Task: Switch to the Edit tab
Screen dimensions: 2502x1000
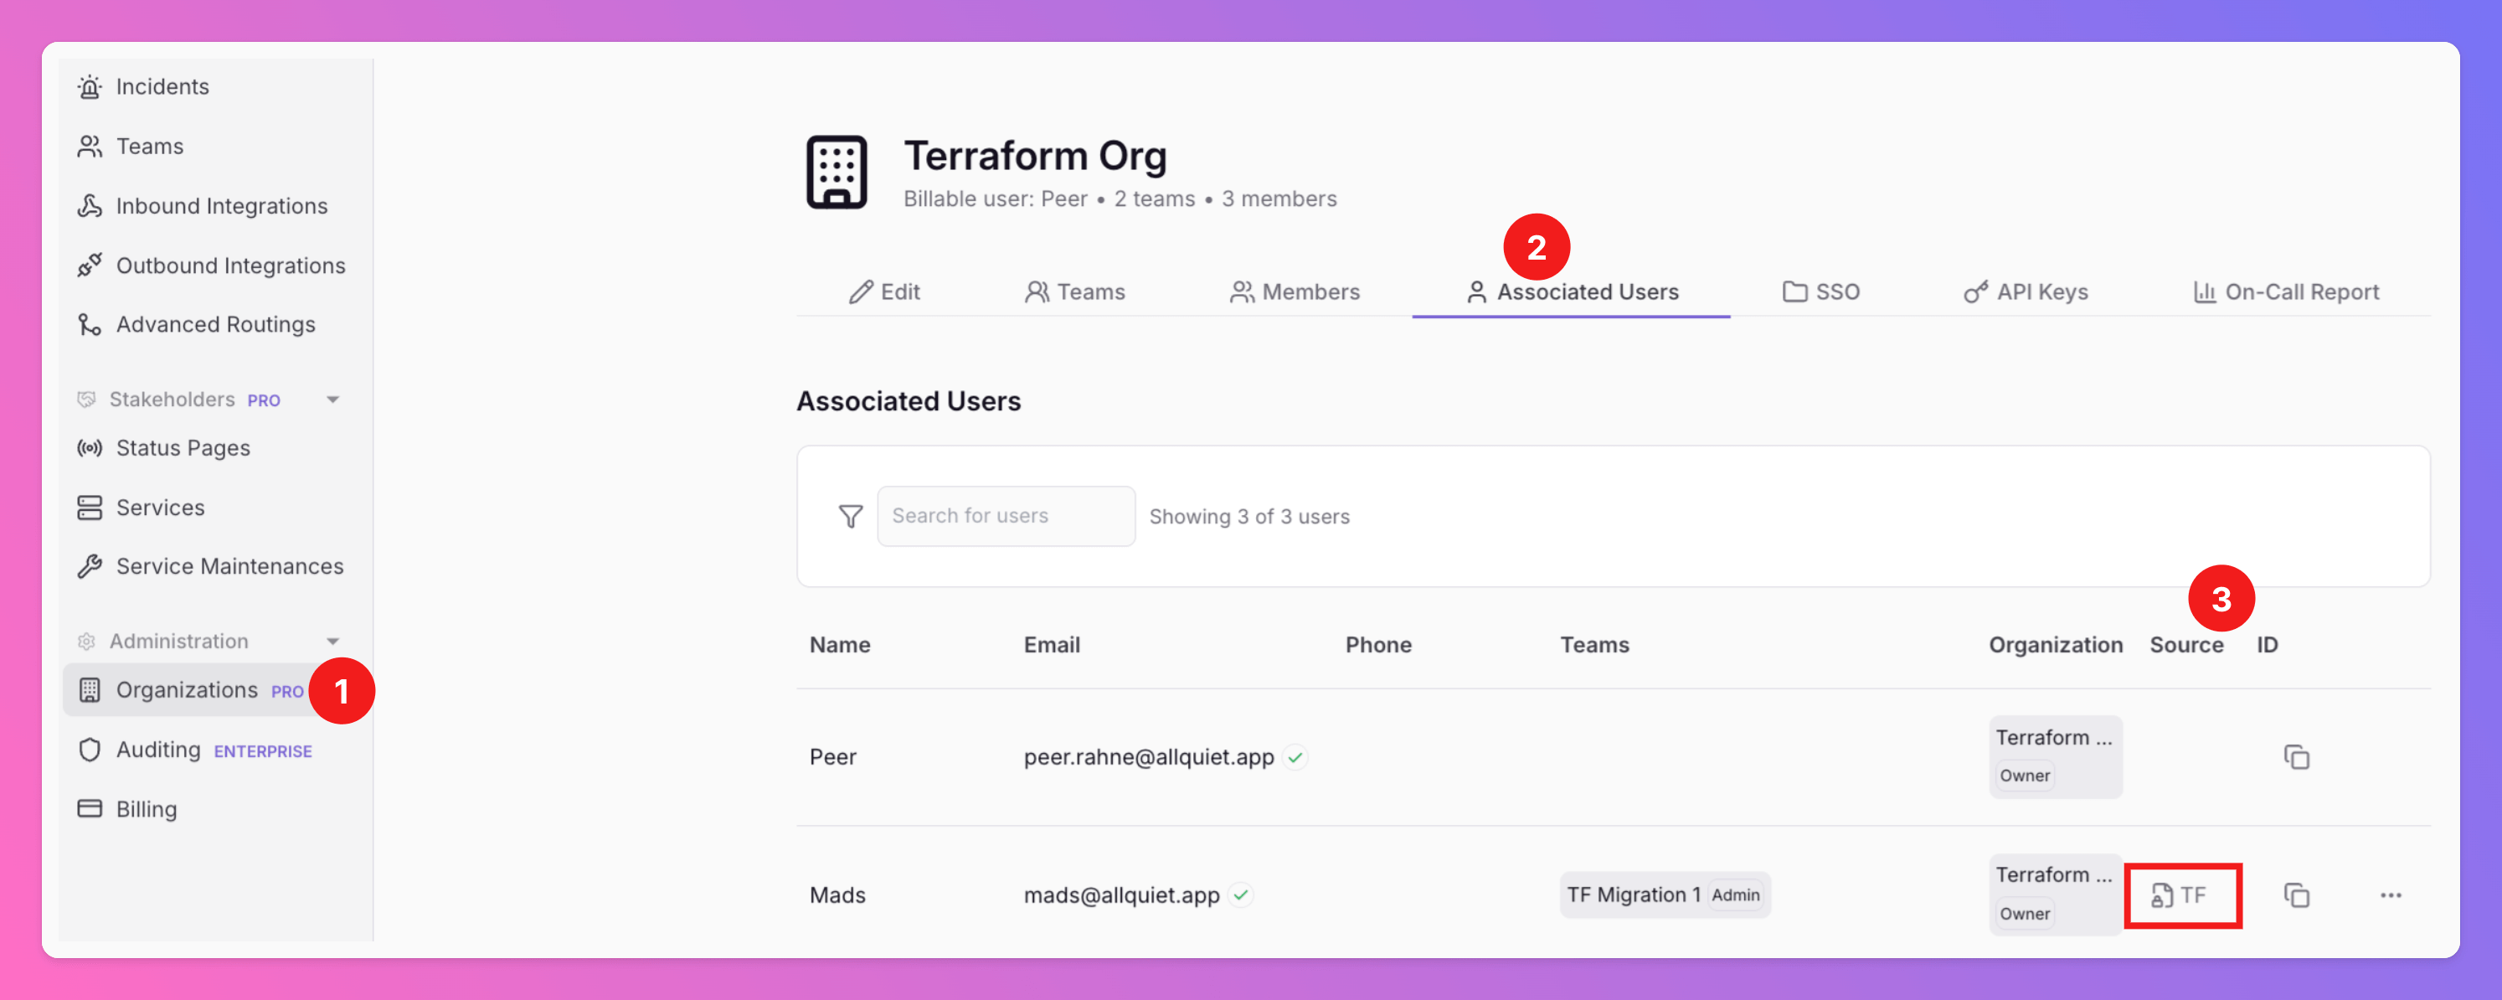Action: (x=884, y=291)
